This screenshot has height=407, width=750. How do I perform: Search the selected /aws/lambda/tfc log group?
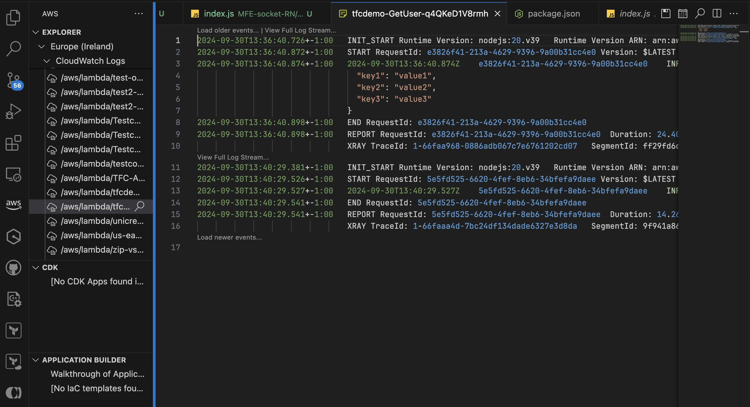(140, 206)
